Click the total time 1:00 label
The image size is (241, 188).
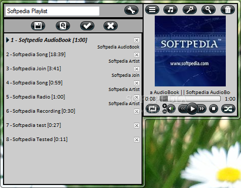pos(230,99)
